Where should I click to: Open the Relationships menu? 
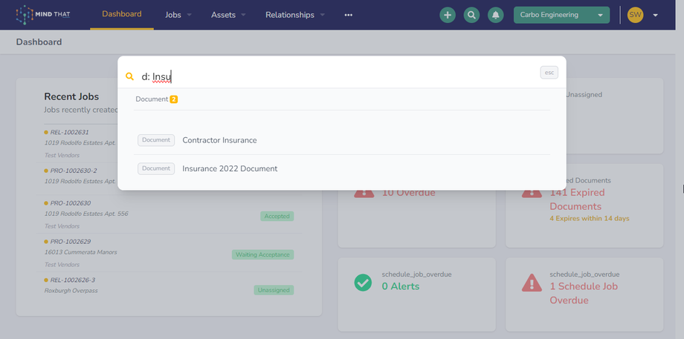(290, 15)
